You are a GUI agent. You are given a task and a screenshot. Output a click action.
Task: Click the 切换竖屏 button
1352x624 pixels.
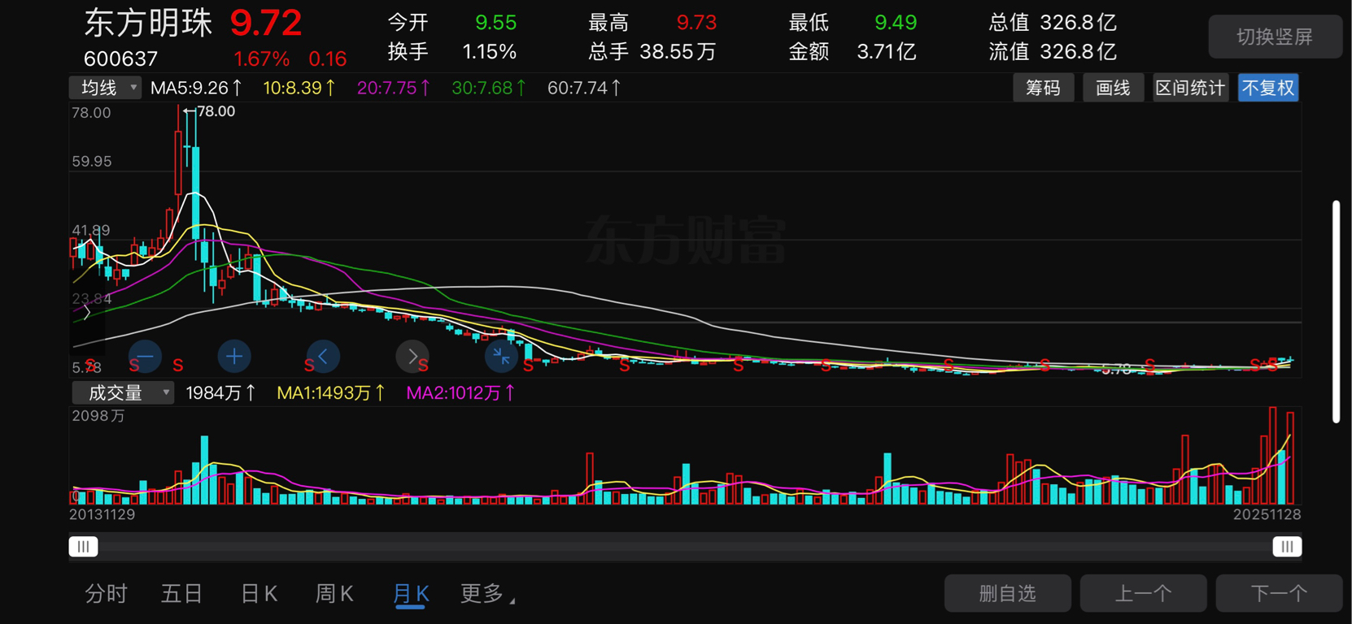pos(1275,37)
